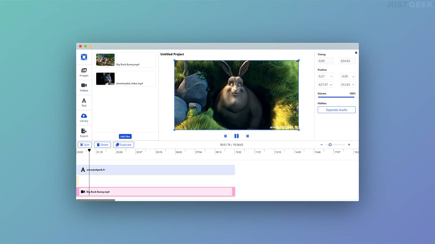Click the Add Files button
Screen dimensions: 435x244
pyautogui.click(x=125, y=136)
